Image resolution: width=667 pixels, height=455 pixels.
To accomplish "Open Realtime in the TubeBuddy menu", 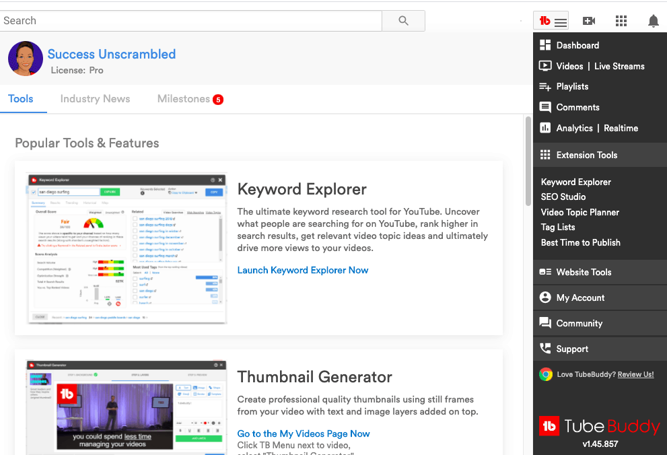I will 621,128.
